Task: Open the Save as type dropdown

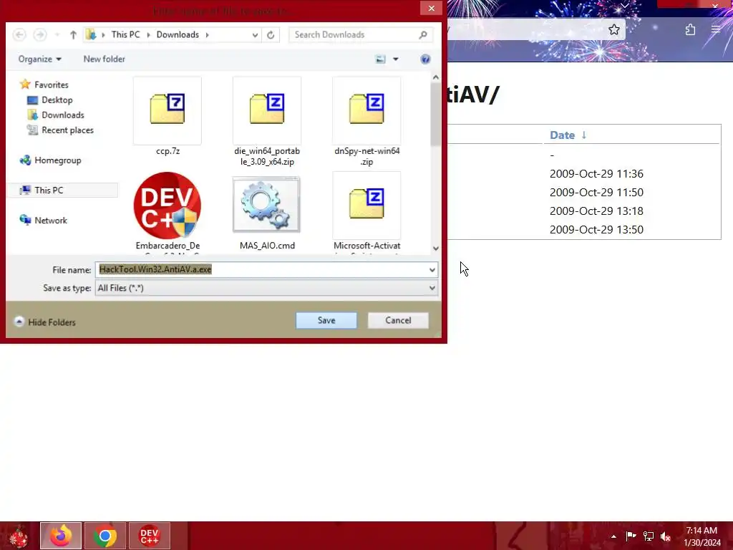Action: [266, 288]
